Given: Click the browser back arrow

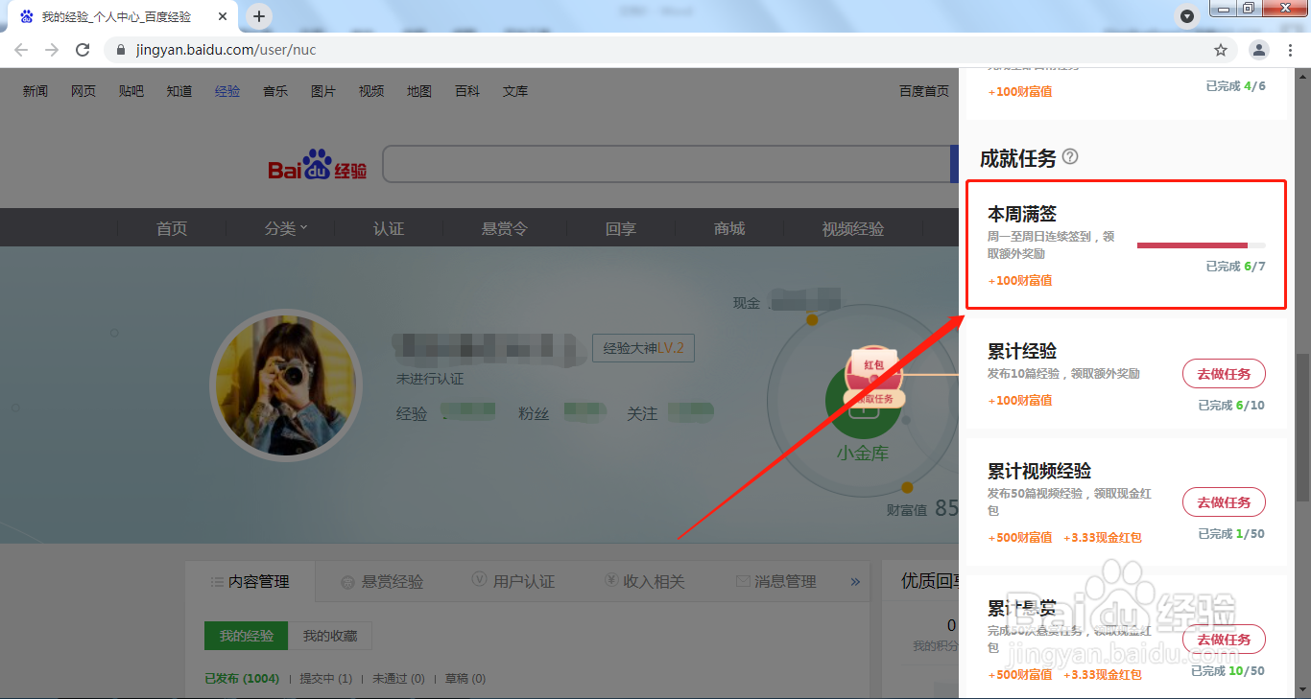Looking at the screenshot, I should coord(21,50).
